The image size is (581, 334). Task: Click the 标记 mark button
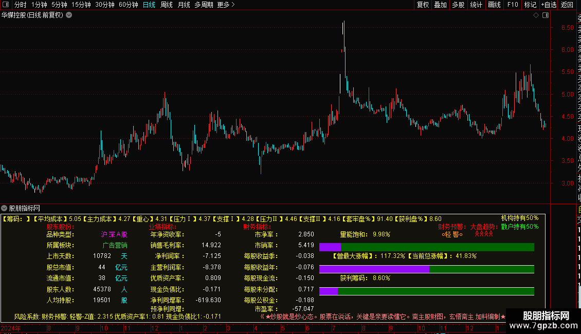pyautogui.click(x=530, y=5)
